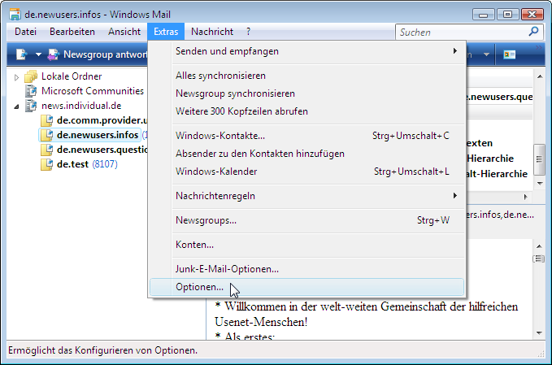Viewport: 552px width, 365px height.
Task: Click message list scrollbar up arrow
Action: click(540, 76)
